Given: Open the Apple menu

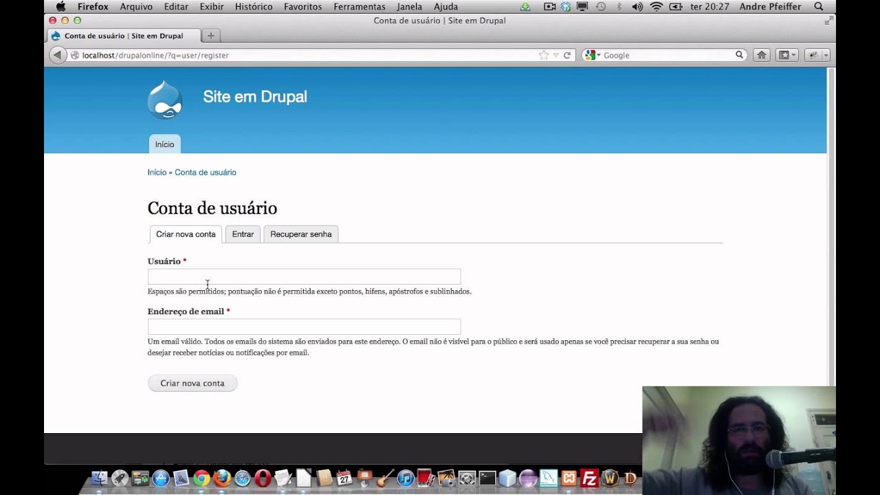Looking at the screenshot, I should click(60, 6).
